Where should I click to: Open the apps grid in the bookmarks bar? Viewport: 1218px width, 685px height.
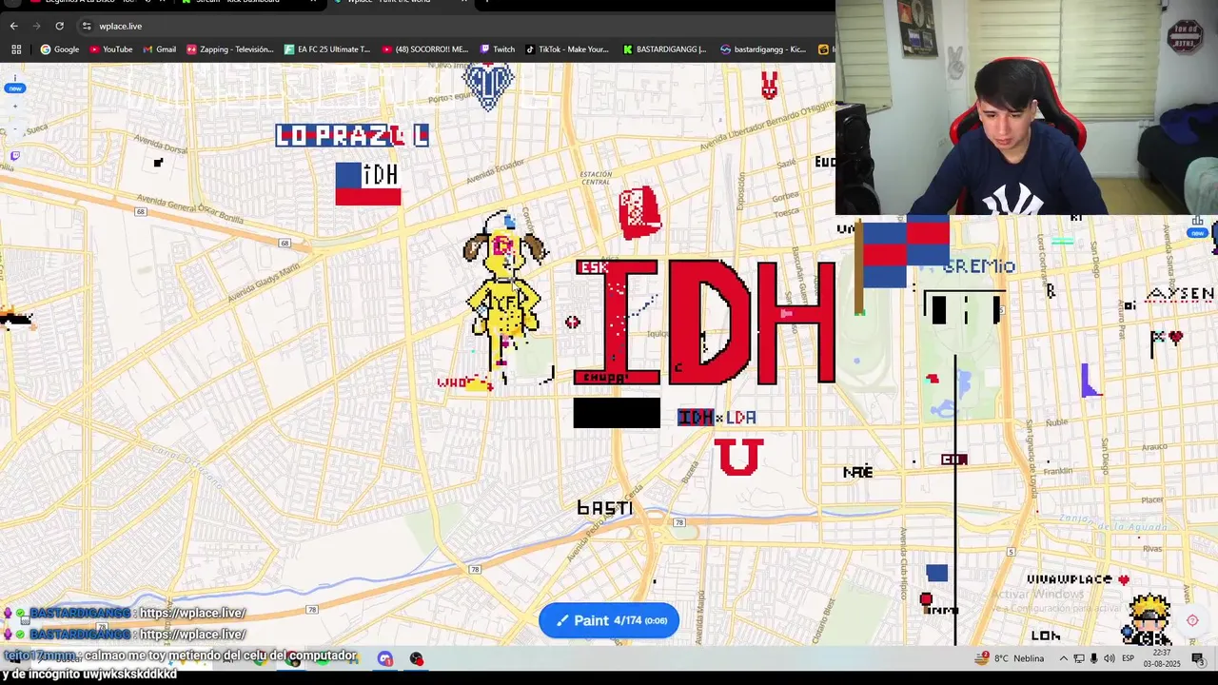pyautogui.click(x=16, y=49)
